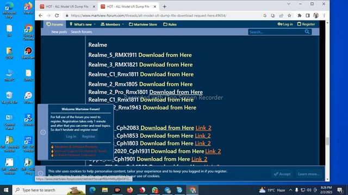This screenshot has height=195, width=348.
Task: Open Bandicam desktop shortcut
Action: coord(28,53)
